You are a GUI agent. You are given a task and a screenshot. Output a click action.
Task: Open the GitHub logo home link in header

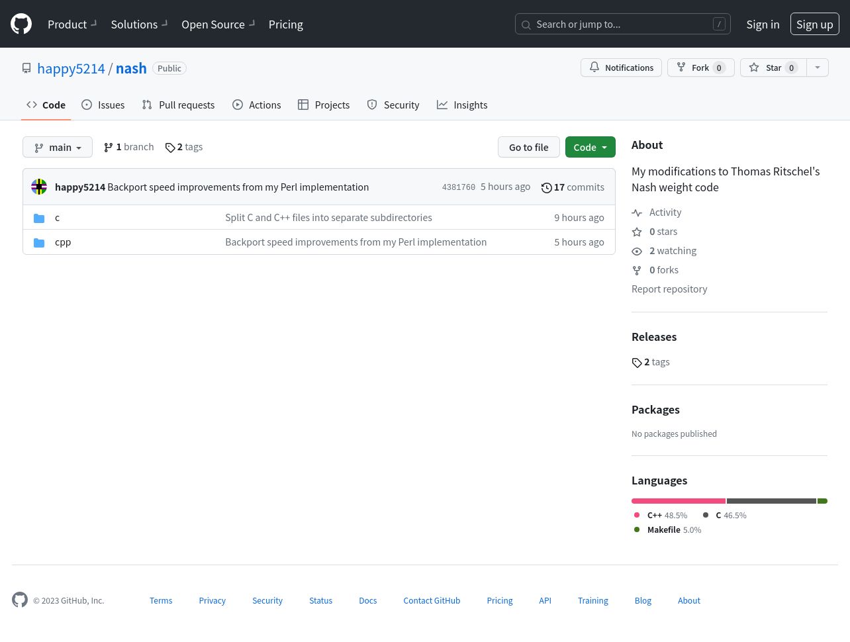click(21, 24)
